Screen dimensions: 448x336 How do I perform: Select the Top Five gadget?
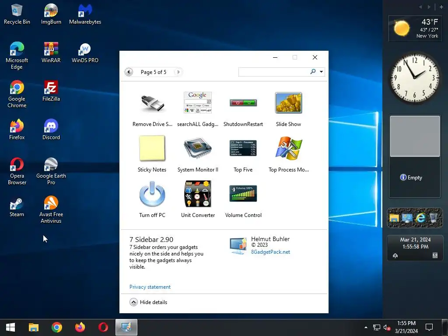coord(243,154)
